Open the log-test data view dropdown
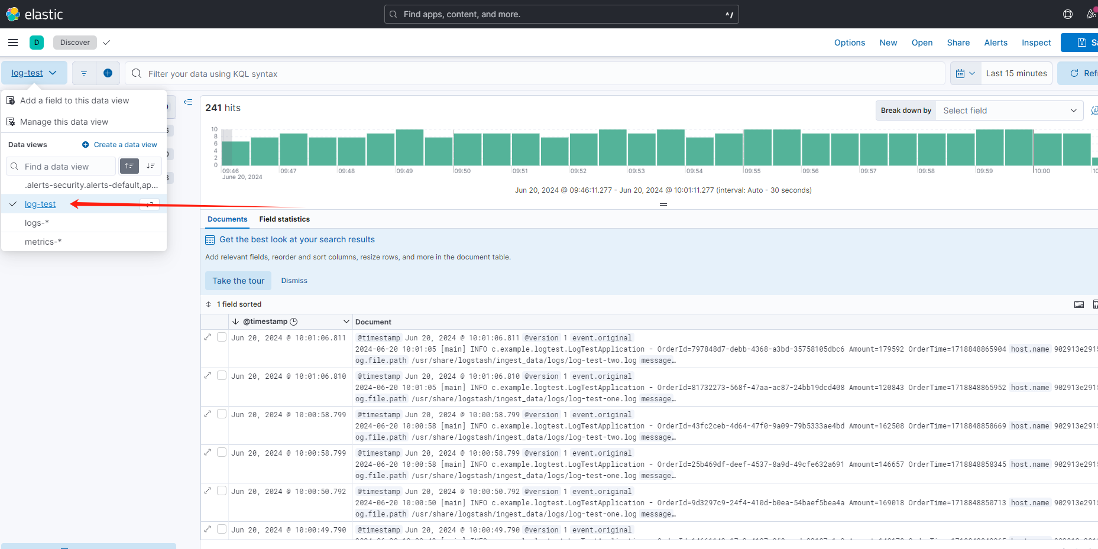This screenshot has height=549, width=1098. click(34, 73)
